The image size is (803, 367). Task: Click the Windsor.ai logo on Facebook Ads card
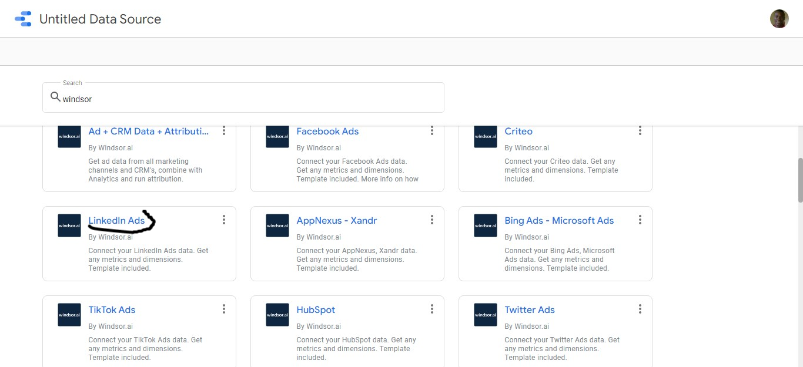(277, 136)
